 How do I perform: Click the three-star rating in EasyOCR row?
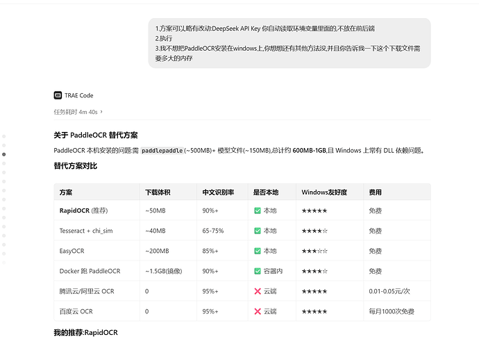point(314,251)
